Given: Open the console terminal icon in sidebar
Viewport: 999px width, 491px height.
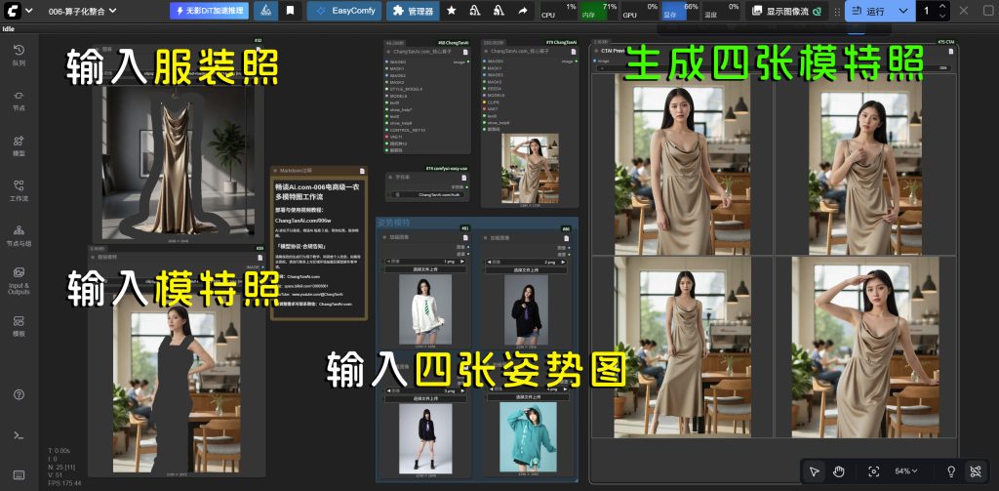Looking at the screenshot, I should [x=19, y=435].
